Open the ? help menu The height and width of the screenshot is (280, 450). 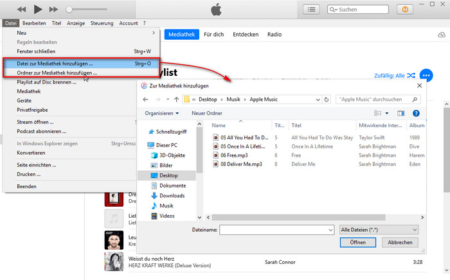point(145,23)
